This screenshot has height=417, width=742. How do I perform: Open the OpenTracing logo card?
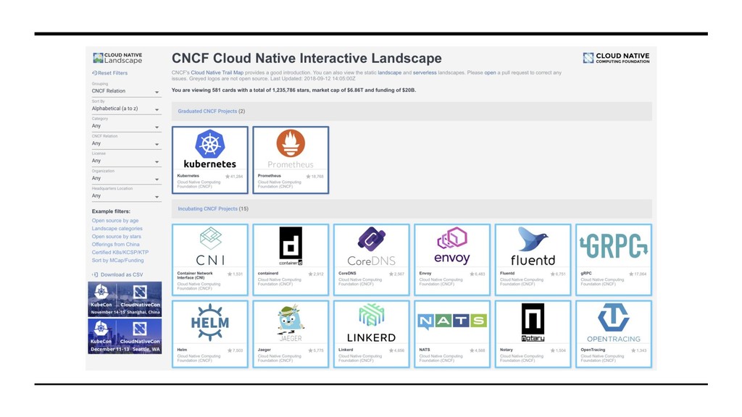[614, 323]
